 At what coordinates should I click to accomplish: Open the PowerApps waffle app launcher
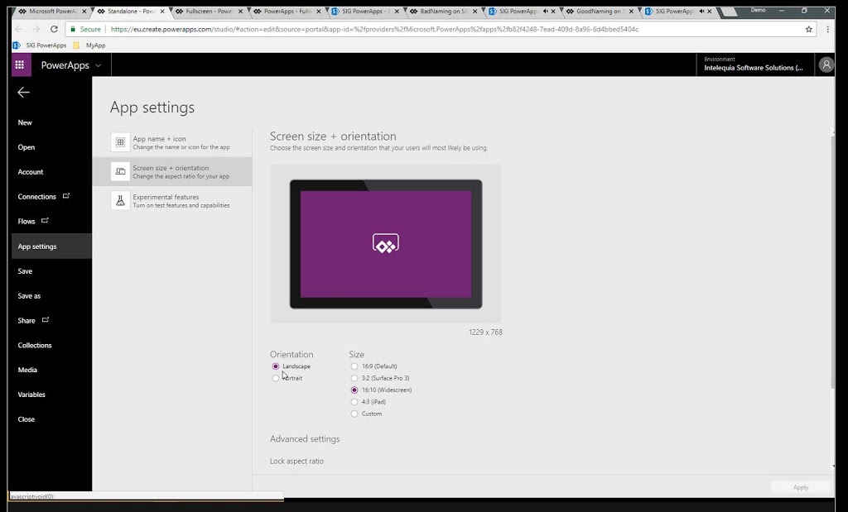coord(20,65)
